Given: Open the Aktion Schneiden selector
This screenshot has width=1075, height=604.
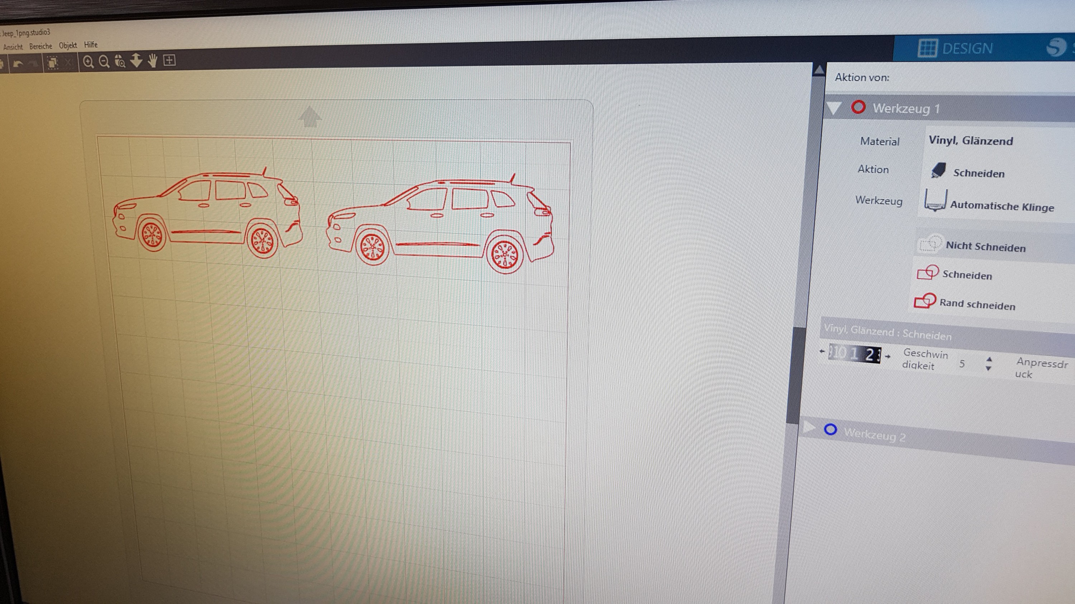Looking at the screenshot, I should 978,173.
